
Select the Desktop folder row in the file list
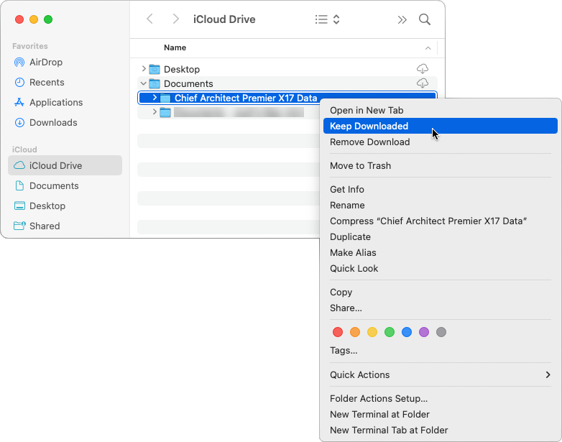tap(287, 69)
